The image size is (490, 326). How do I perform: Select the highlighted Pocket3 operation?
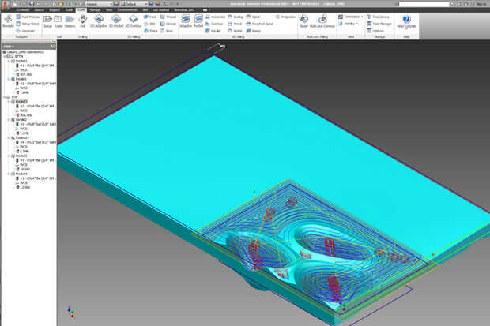coord(21,102)
